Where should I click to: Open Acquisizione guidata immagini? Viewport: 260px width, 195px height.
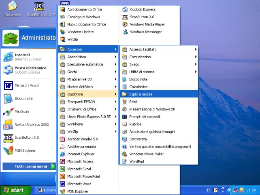coord(159,132)
